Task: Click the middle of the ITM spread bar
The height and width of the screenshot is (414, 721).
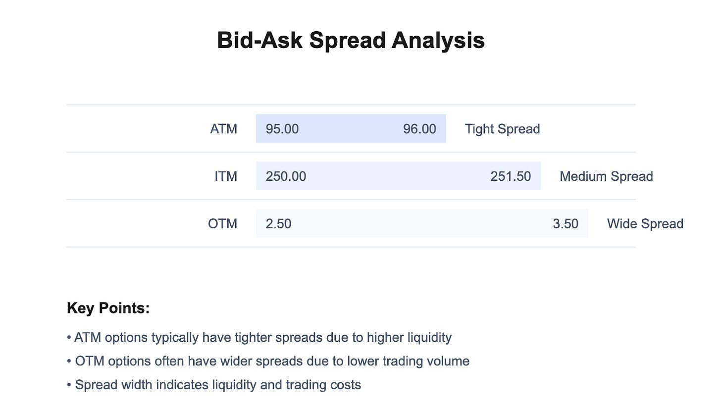Action: 398,176
